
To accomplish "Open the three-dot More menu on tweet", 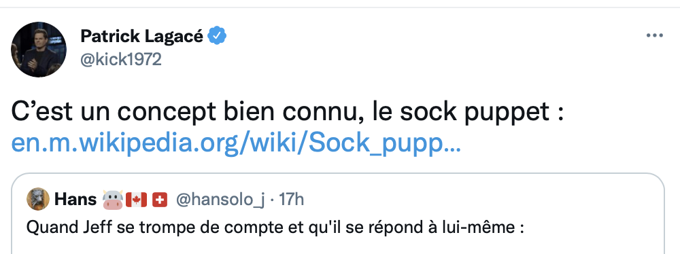I will tap(654, 35).
